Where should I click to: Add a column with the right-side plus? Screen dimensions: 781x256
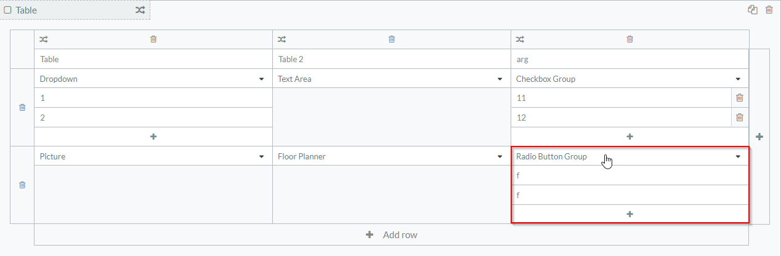tap(759, 137)
